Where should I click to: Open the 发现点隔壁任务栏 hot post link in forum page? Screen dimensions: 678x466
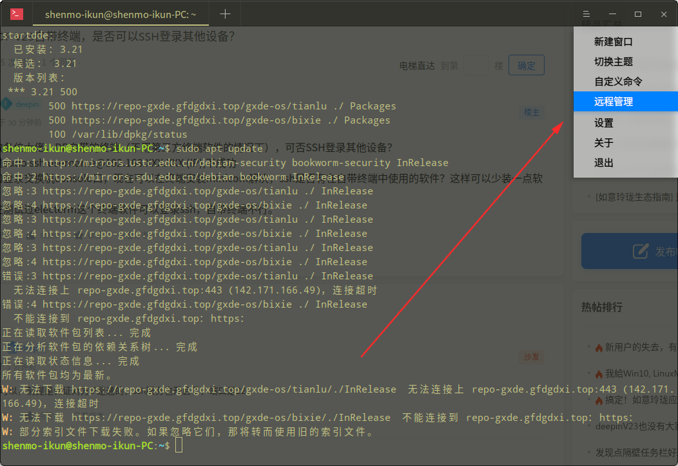pyautogui.click(x=637, y=452)
